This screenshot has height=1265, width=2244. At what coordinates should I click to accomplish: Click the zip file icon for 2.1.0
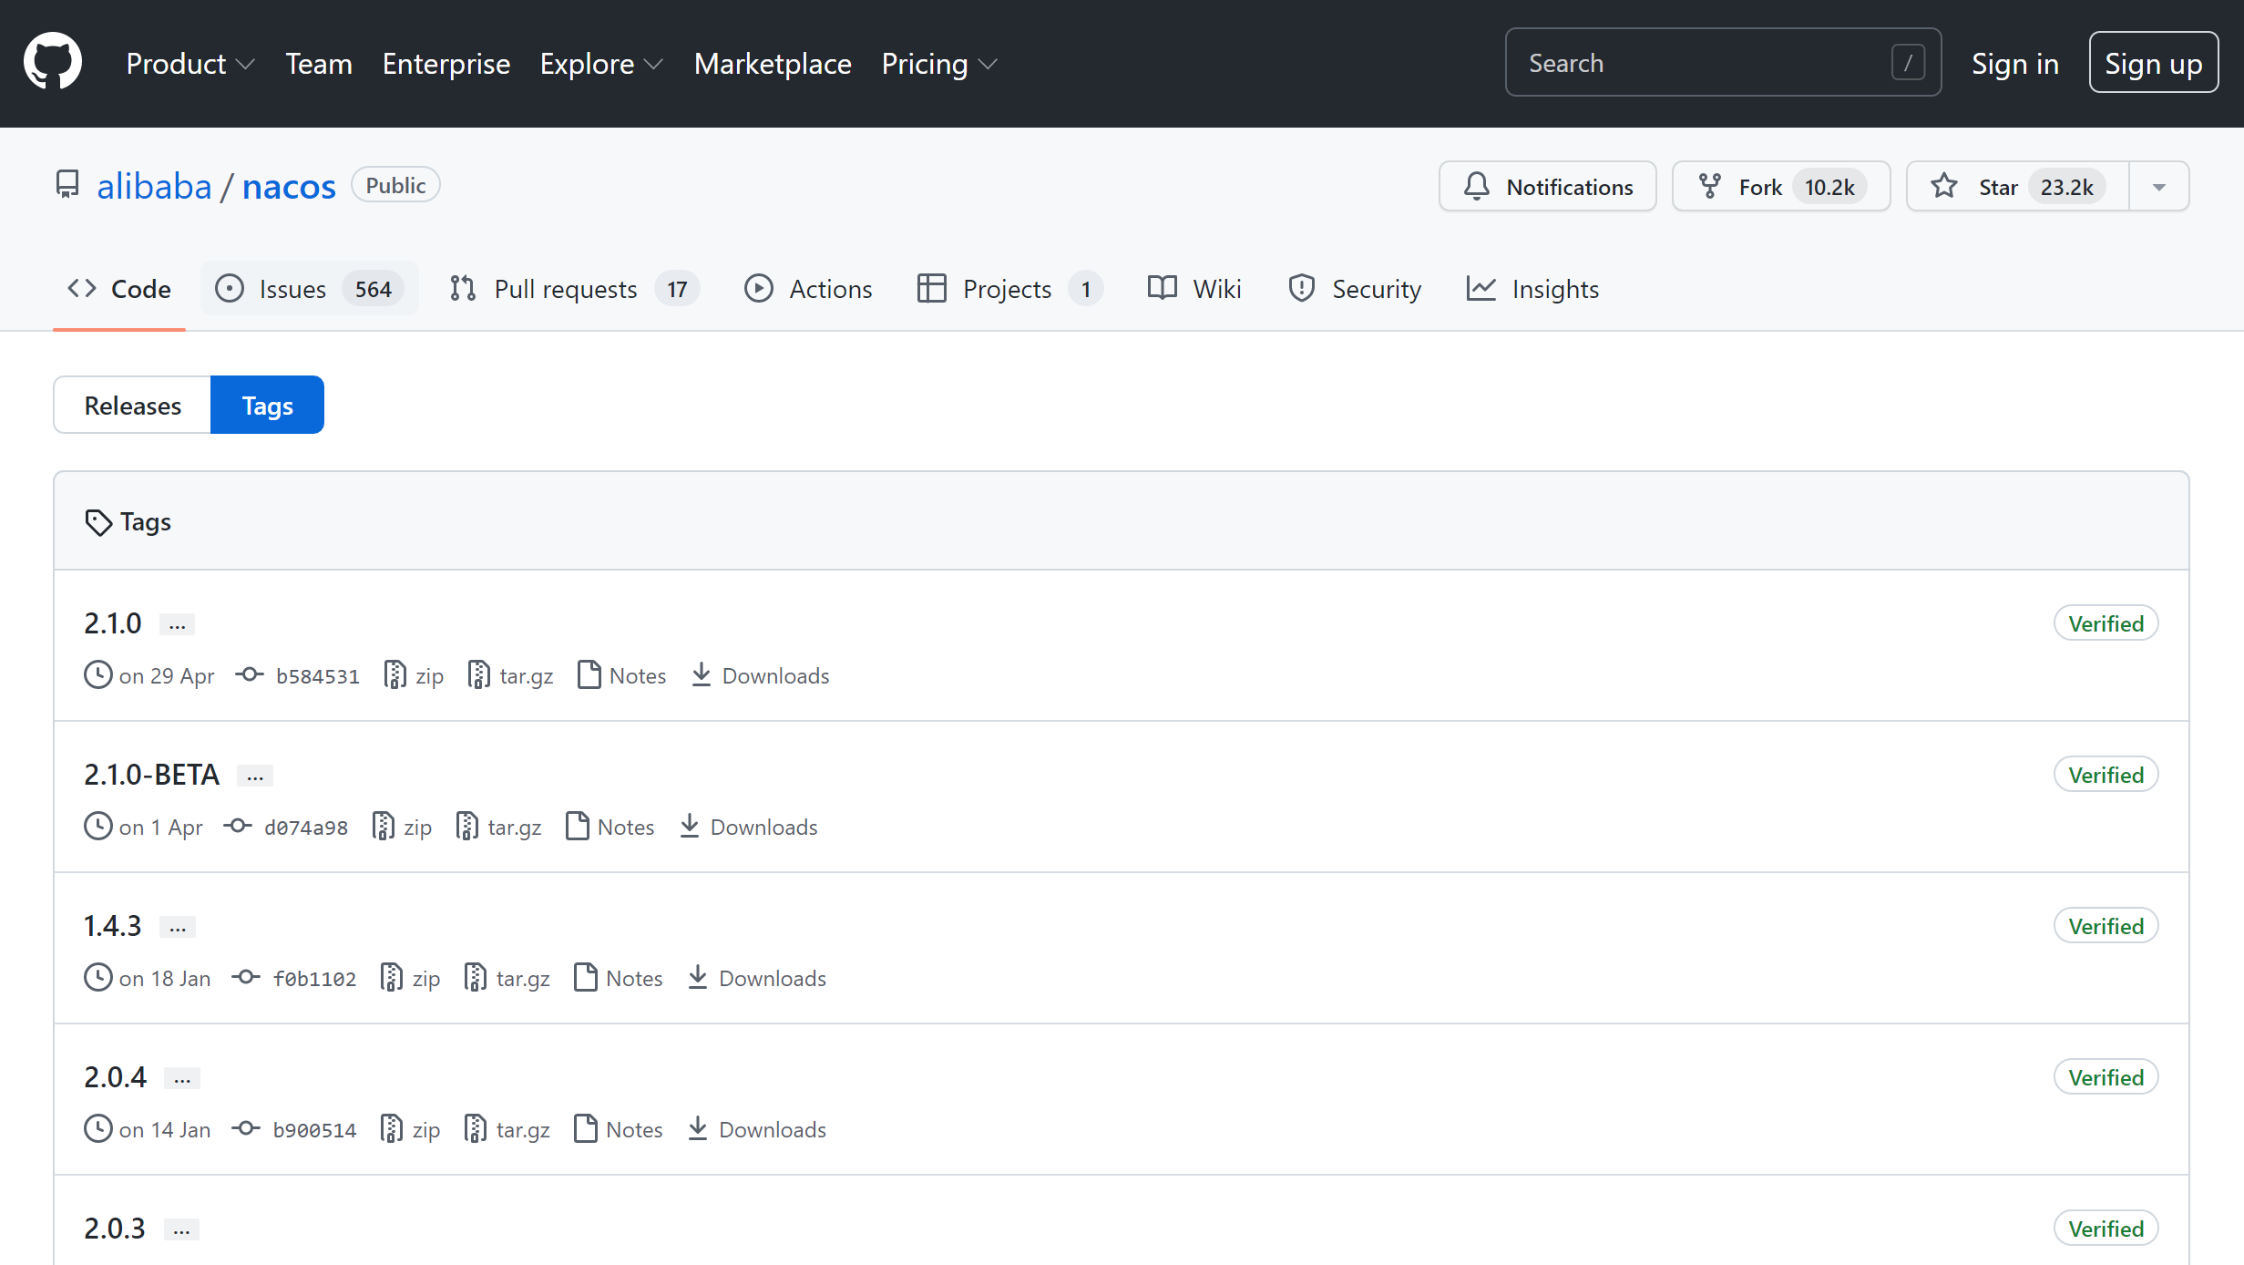tap(395, 675)
